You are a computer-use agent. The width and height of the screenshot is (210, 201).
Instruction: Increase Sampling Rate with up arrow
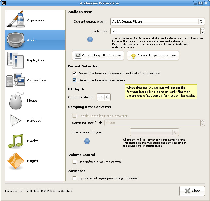(202, 121)
